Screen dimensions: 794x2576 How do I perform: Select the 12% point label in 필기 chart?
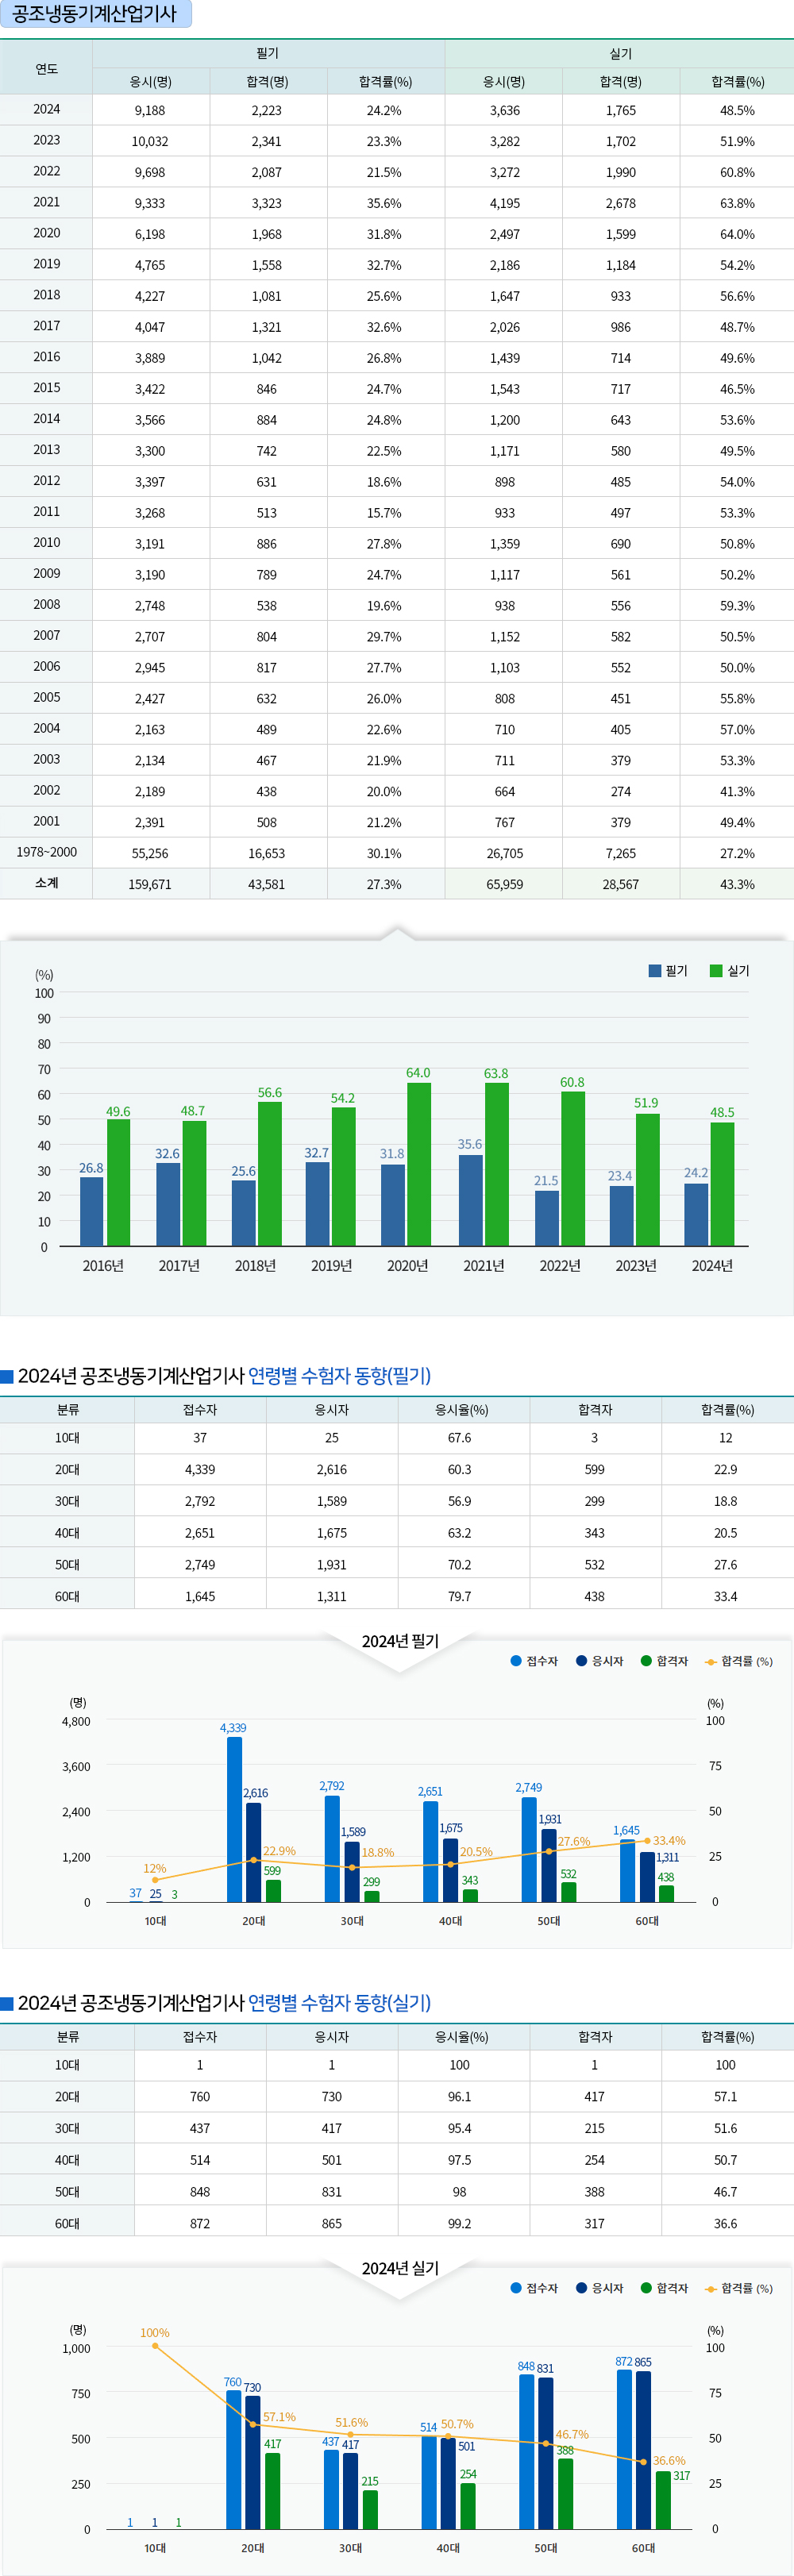point(155,1868)
